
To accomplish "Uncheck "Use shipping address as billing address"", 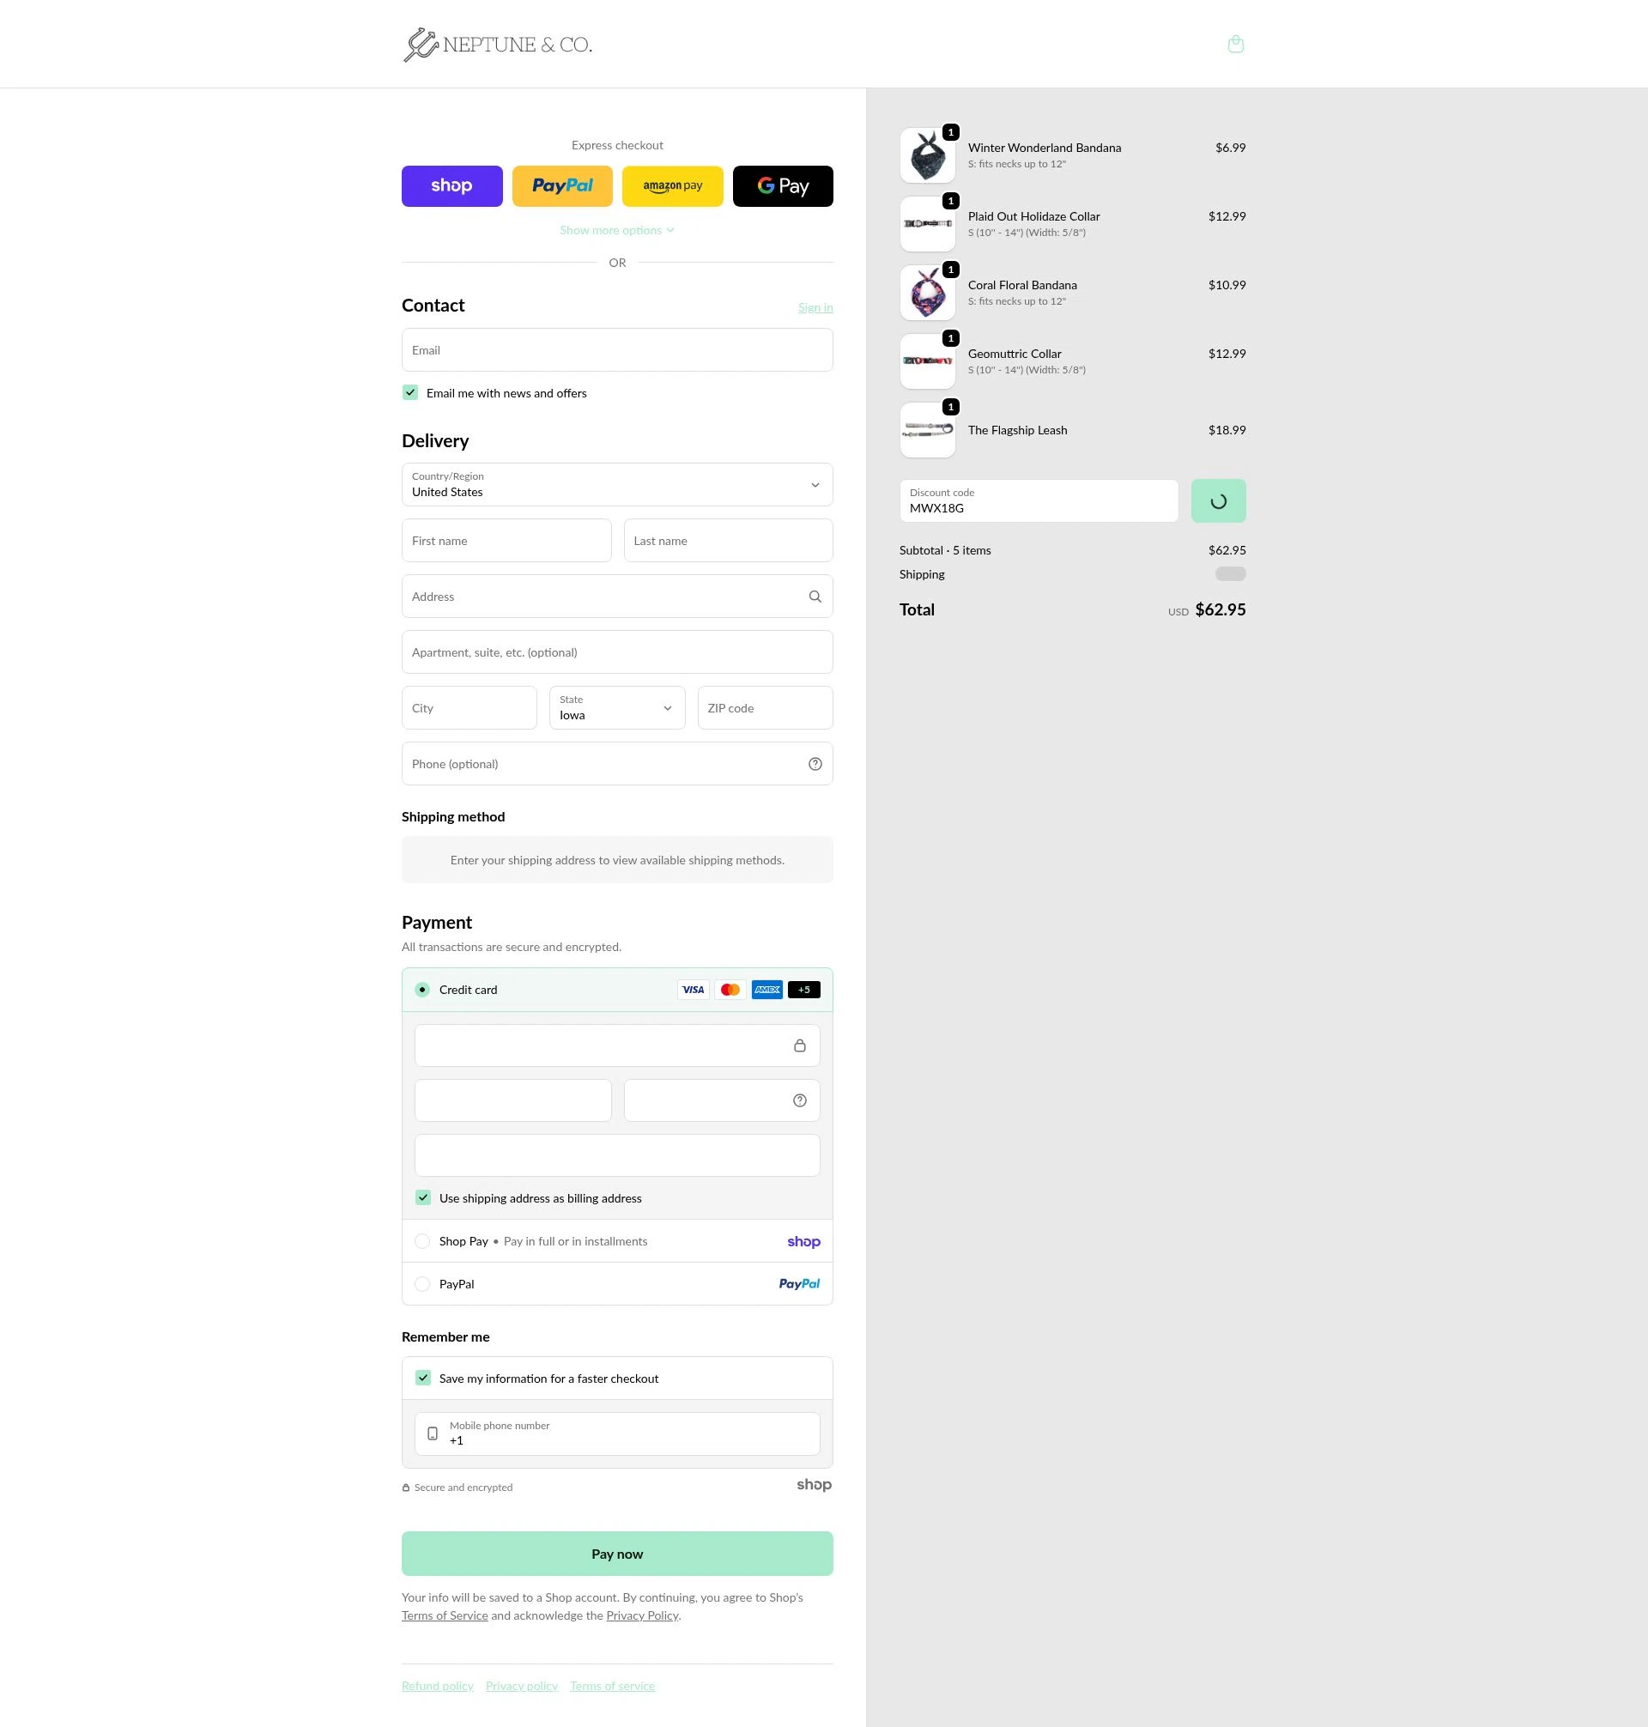I will [422, 1197].
